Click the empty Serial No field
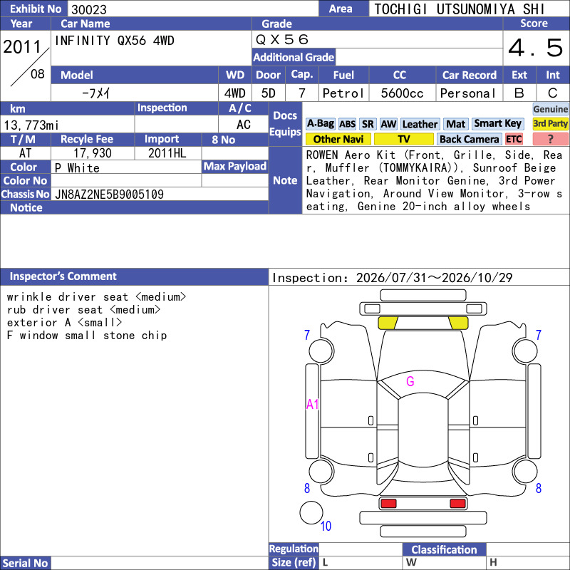 (x=160, y=563)
